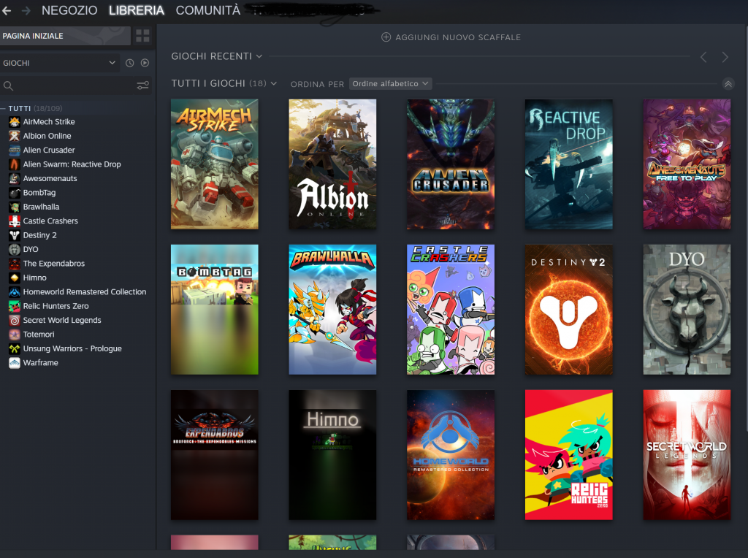Click the recent activity clock icon

129,64
